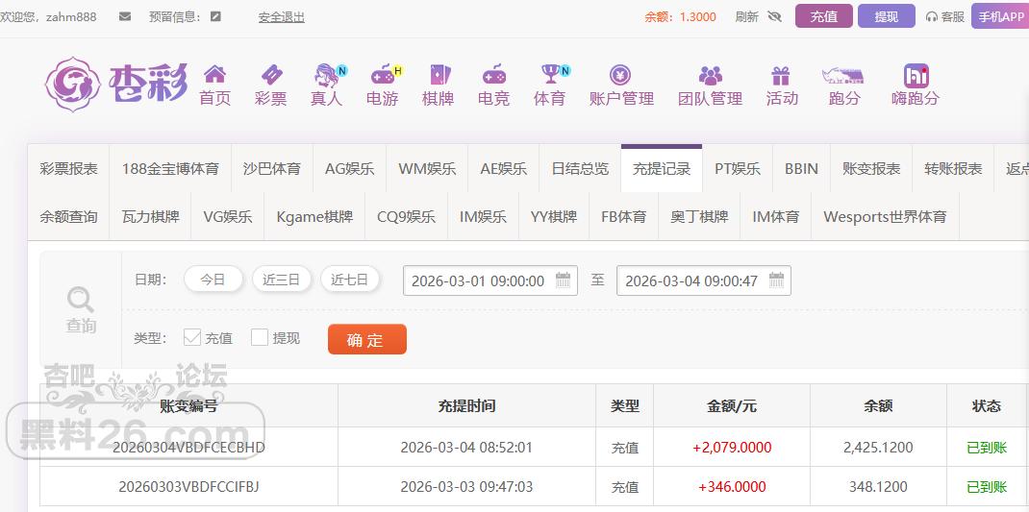Open 电竞 esports icon
Screen dimensions: 1029x512
click(494, 74)
